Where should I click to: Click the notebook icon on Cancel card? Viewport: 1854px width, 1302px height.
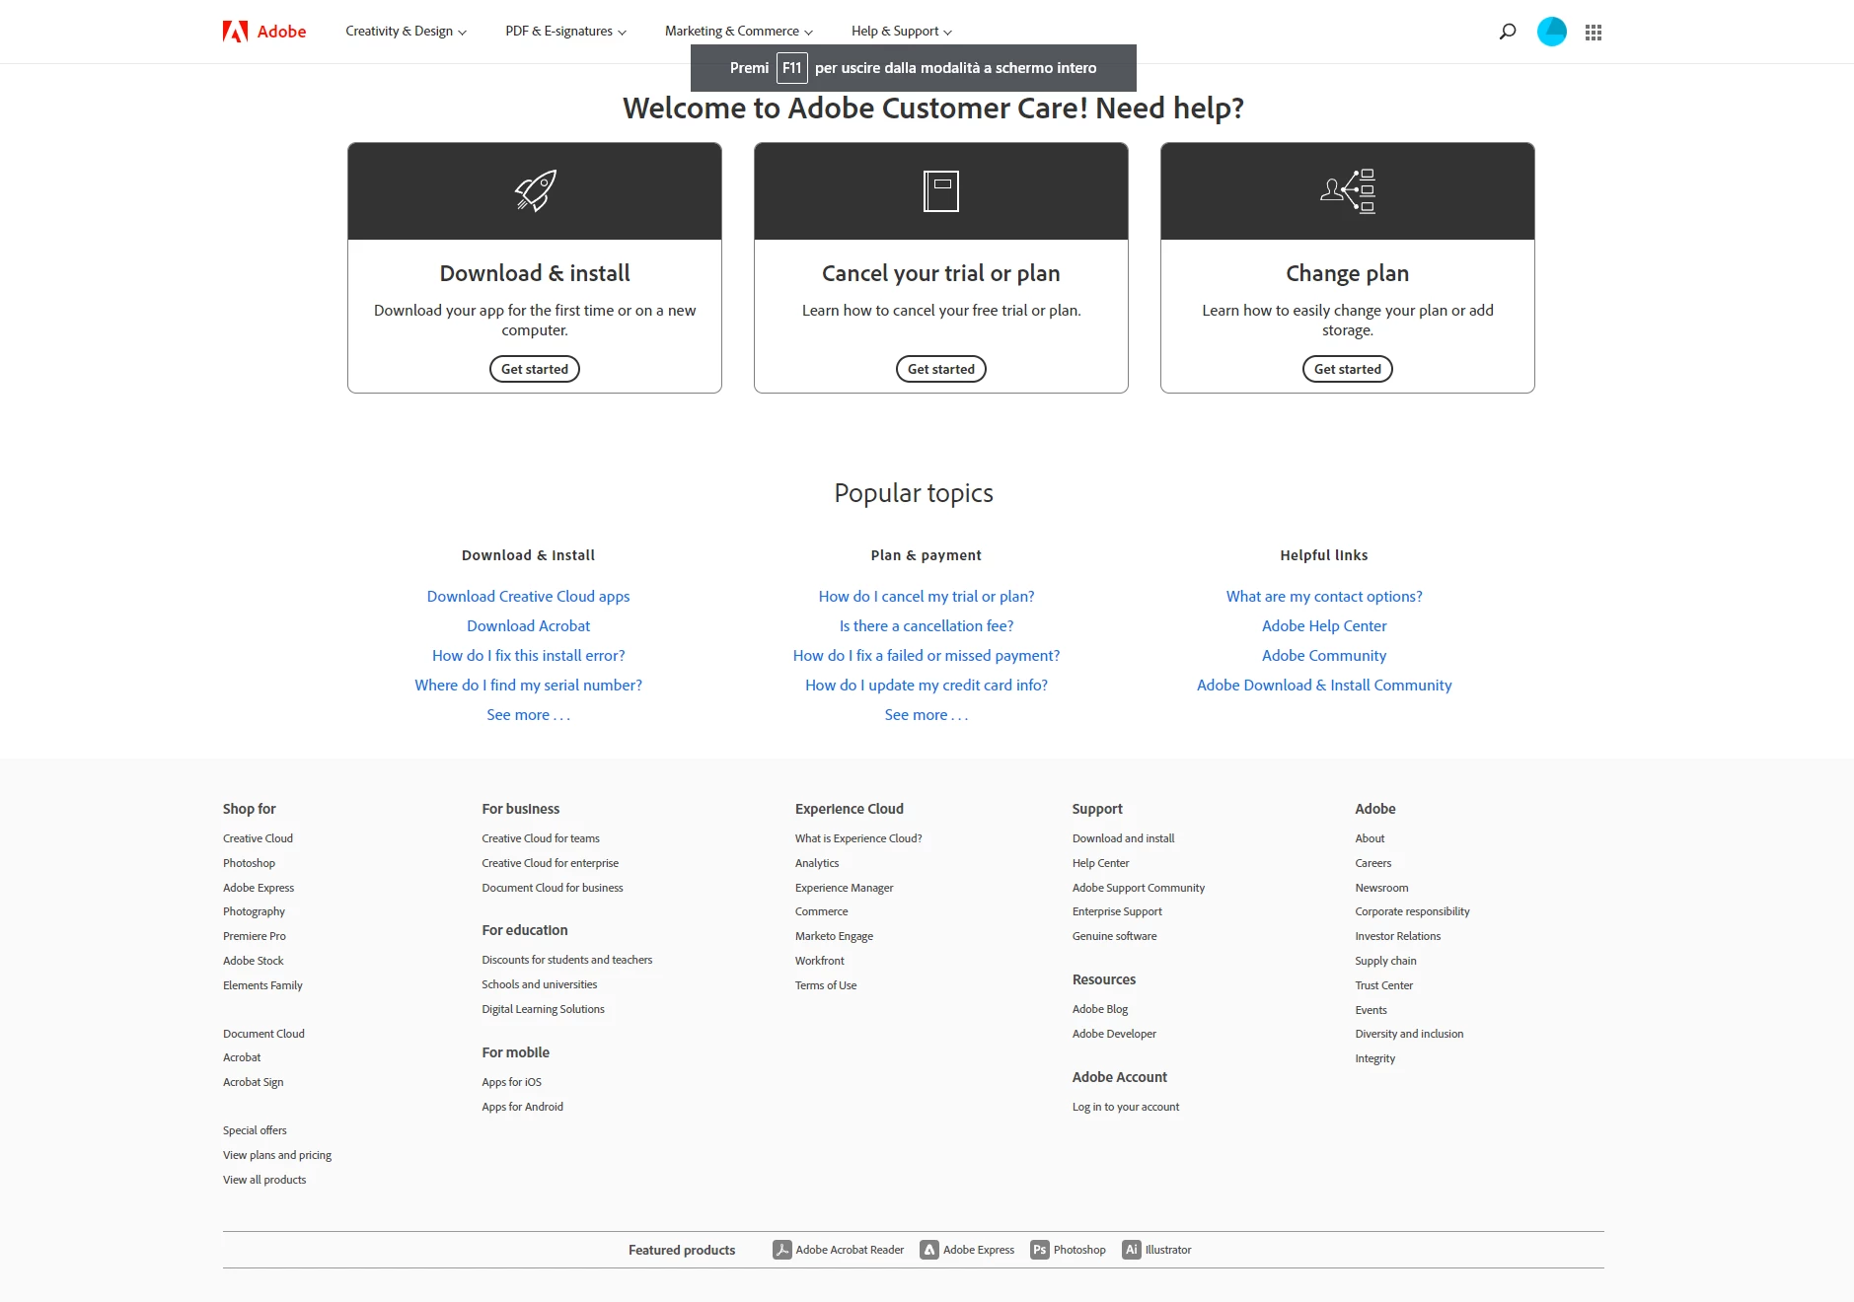coord(941,190)
